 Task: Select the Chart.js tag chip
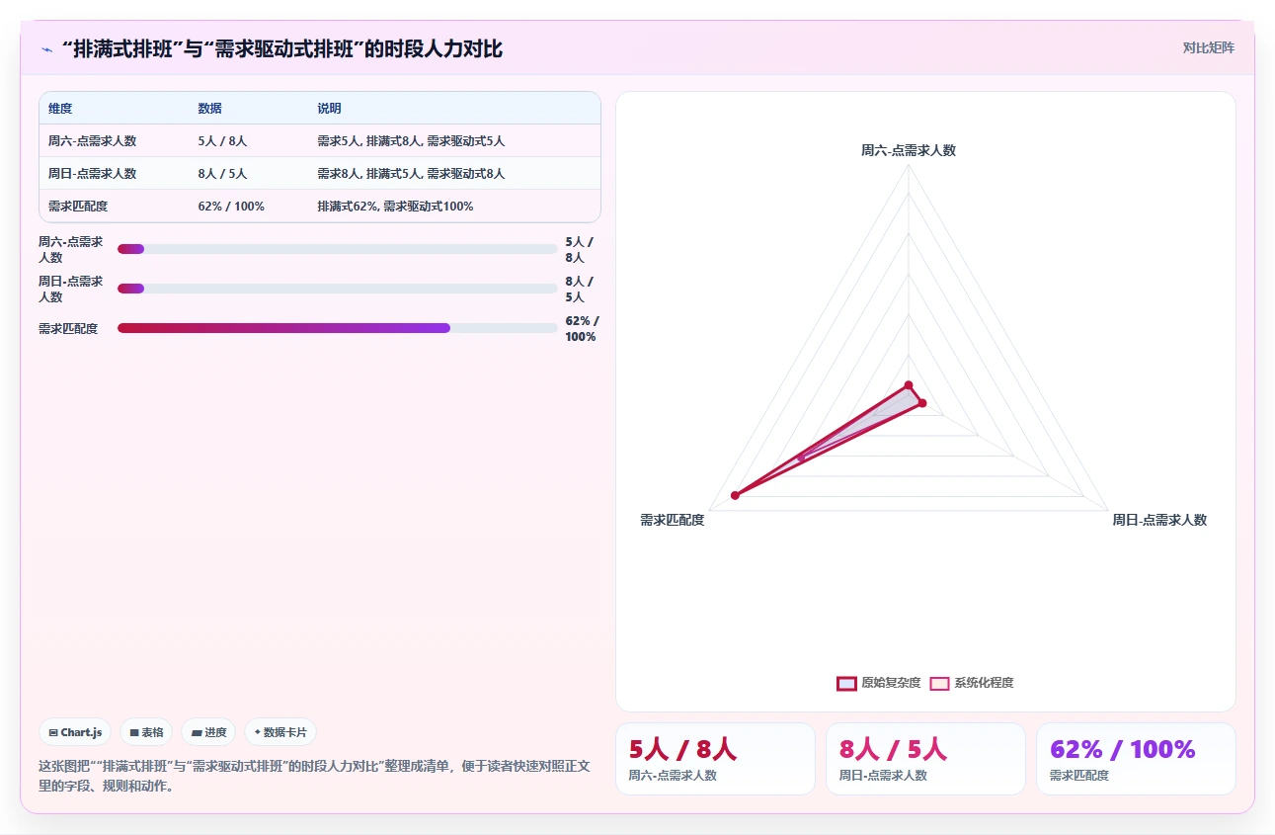76,732
